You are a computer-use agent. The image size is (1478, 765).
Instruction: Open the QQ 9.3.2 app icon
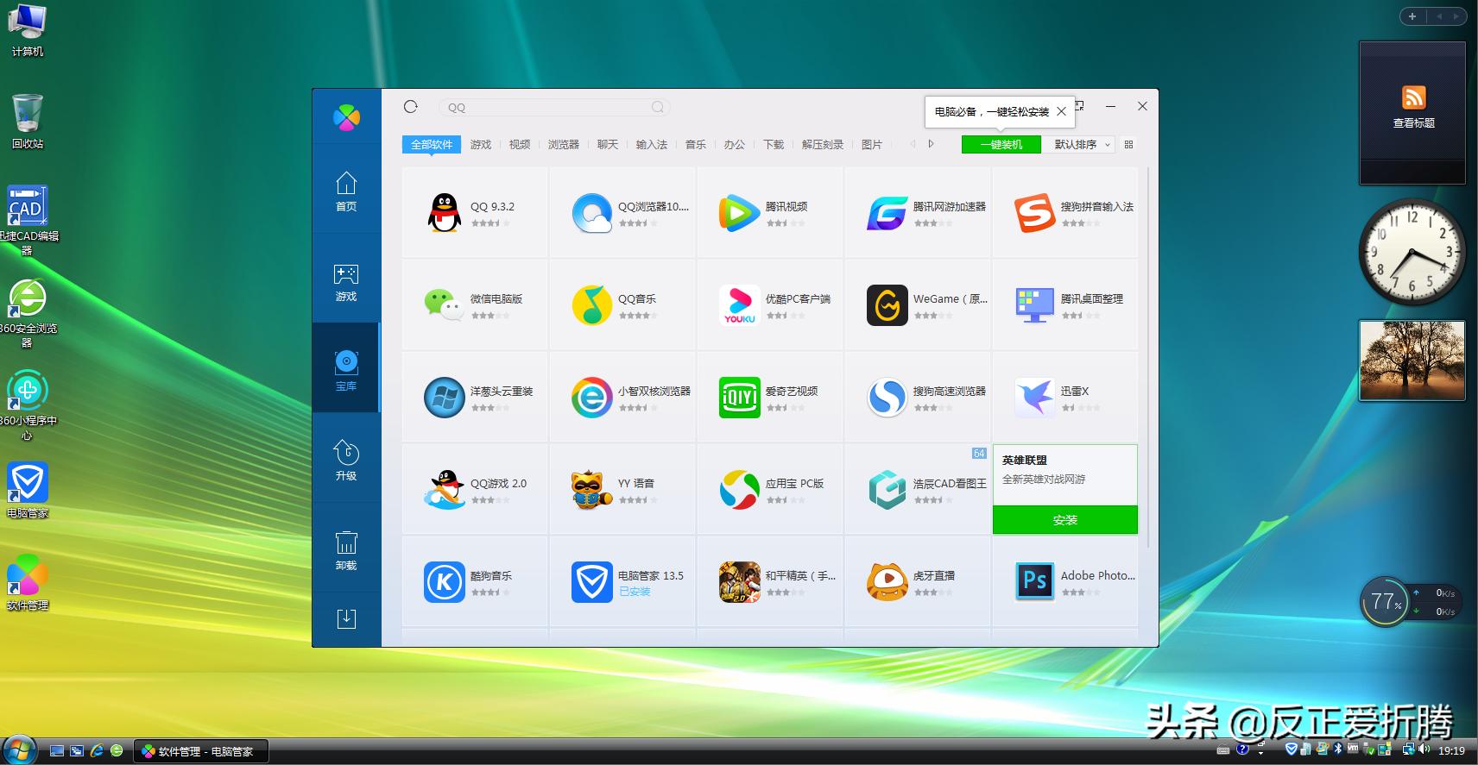coord(445,213)
